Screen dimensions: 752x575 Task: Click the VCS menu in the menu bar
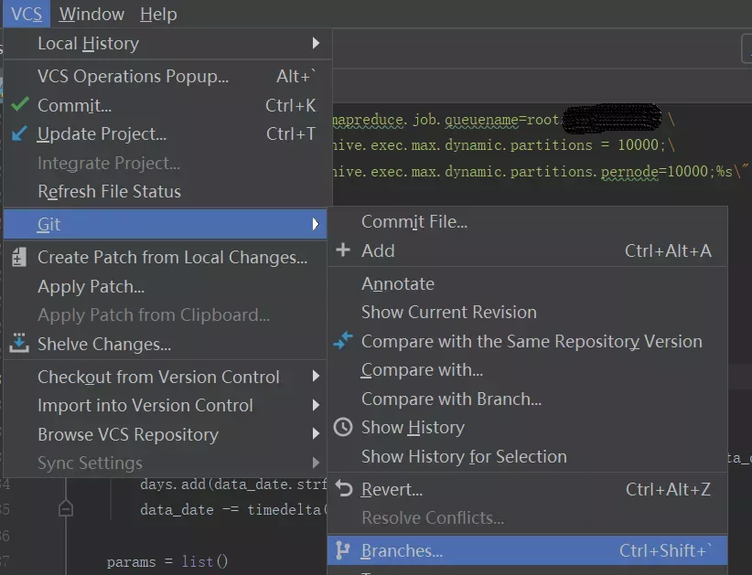click(x=25, y=14)
